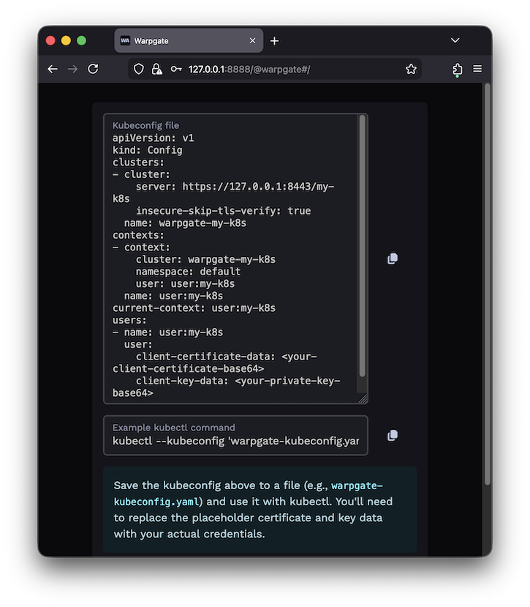
Task: Open a new tab with plus button
Action: click(x=275, y=41)
